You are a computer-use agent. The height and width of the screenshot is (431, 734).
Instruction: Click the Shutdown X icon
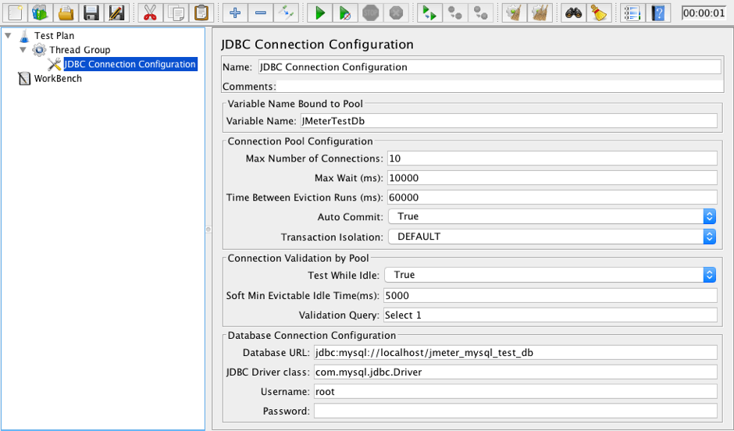396,12
